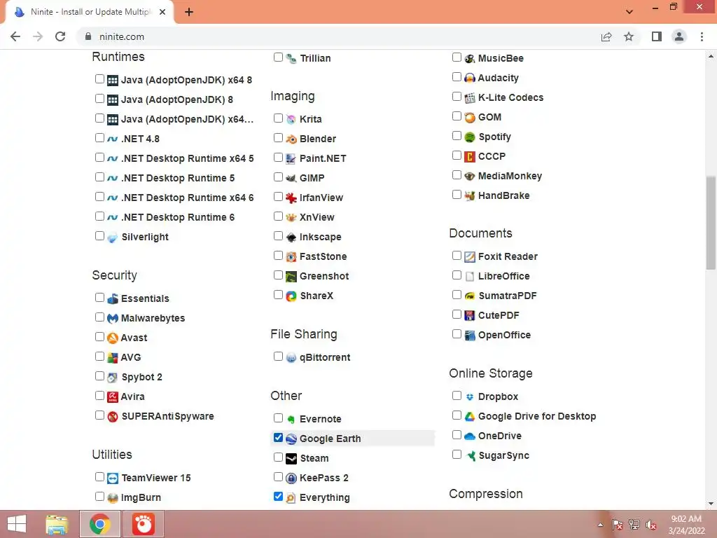Click the network tray icon
The height and width of the screenshot is (538, 717).
[634, 525]
